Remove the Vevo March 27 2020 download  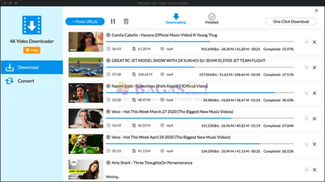314,118
